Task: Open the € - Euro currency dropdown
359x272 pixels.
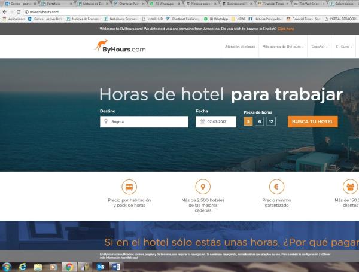Action: click(x=343, y=47)
